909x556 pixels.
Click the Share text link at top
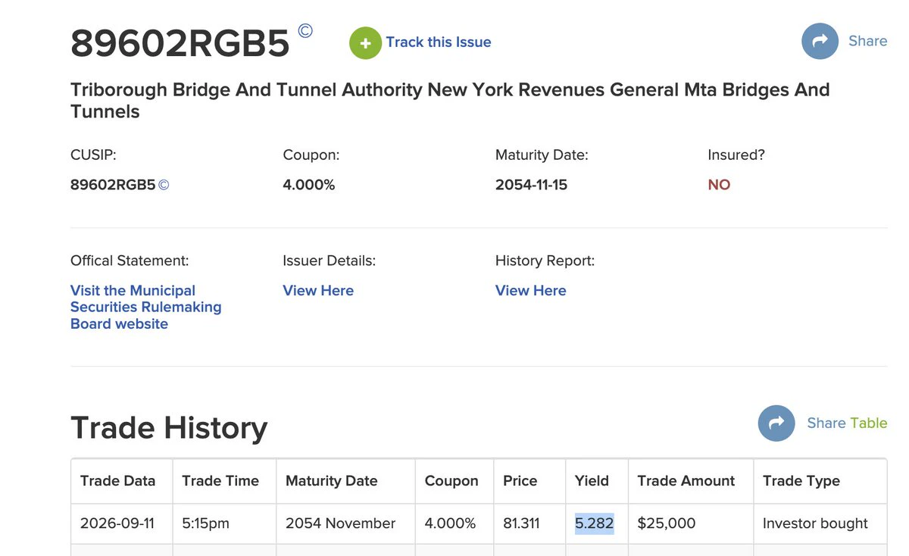click(x=868, y=41)
